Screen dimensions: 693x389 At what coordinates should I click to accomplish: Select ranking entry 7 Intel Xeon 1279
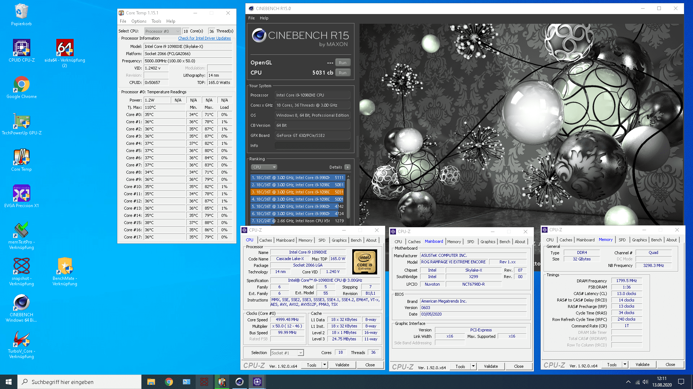[298, 221]
